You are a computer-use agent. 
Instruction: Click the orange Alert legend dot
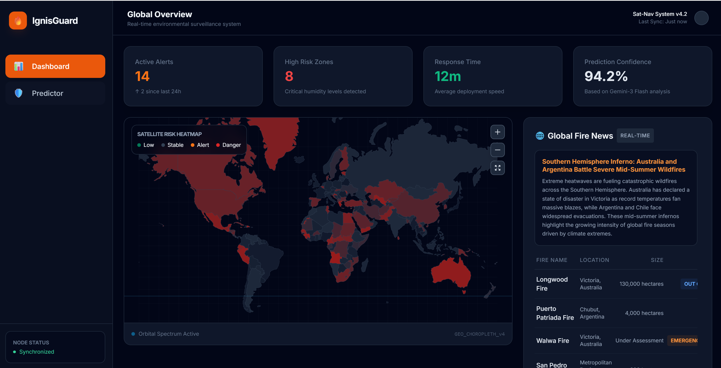193,145
